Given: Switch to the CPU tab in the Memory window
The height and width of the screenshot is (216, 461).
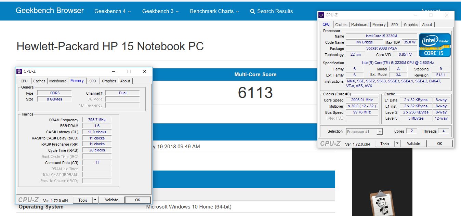Looking at the screenshot, I should click(x=24, y=81).
